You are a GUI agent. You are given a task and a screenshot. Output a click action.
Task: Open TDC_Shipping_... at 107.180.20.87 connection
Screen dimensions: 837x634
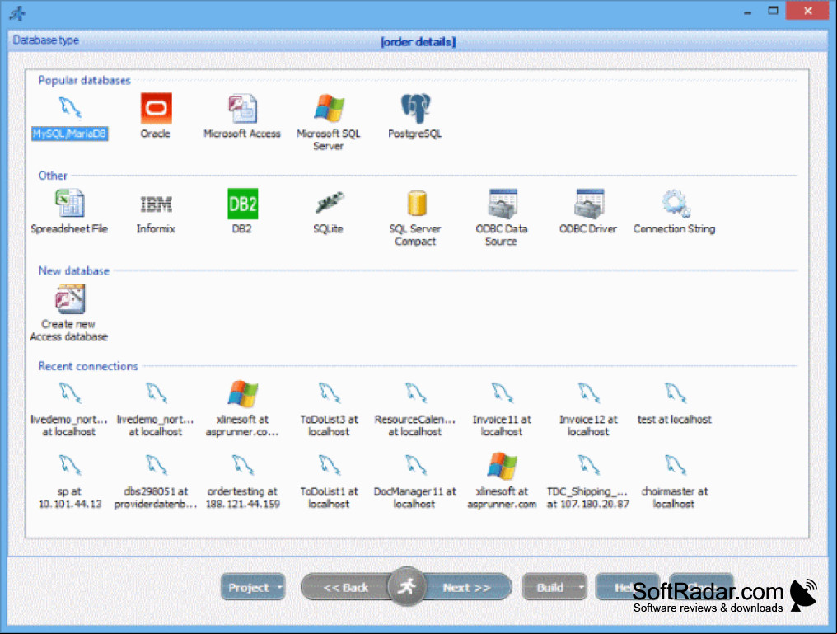(588, 481)
